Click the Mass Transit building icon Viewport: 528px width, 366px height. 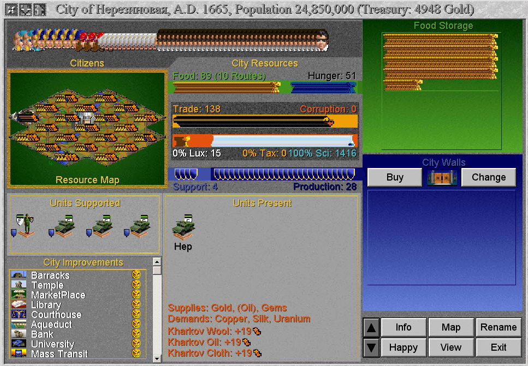pos(19,353)
